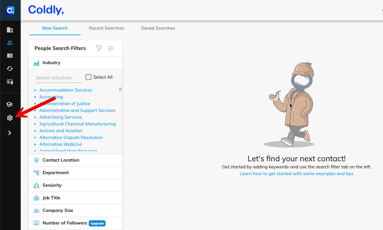
Task: Click the Search industries input field
Action: point(59,78)
